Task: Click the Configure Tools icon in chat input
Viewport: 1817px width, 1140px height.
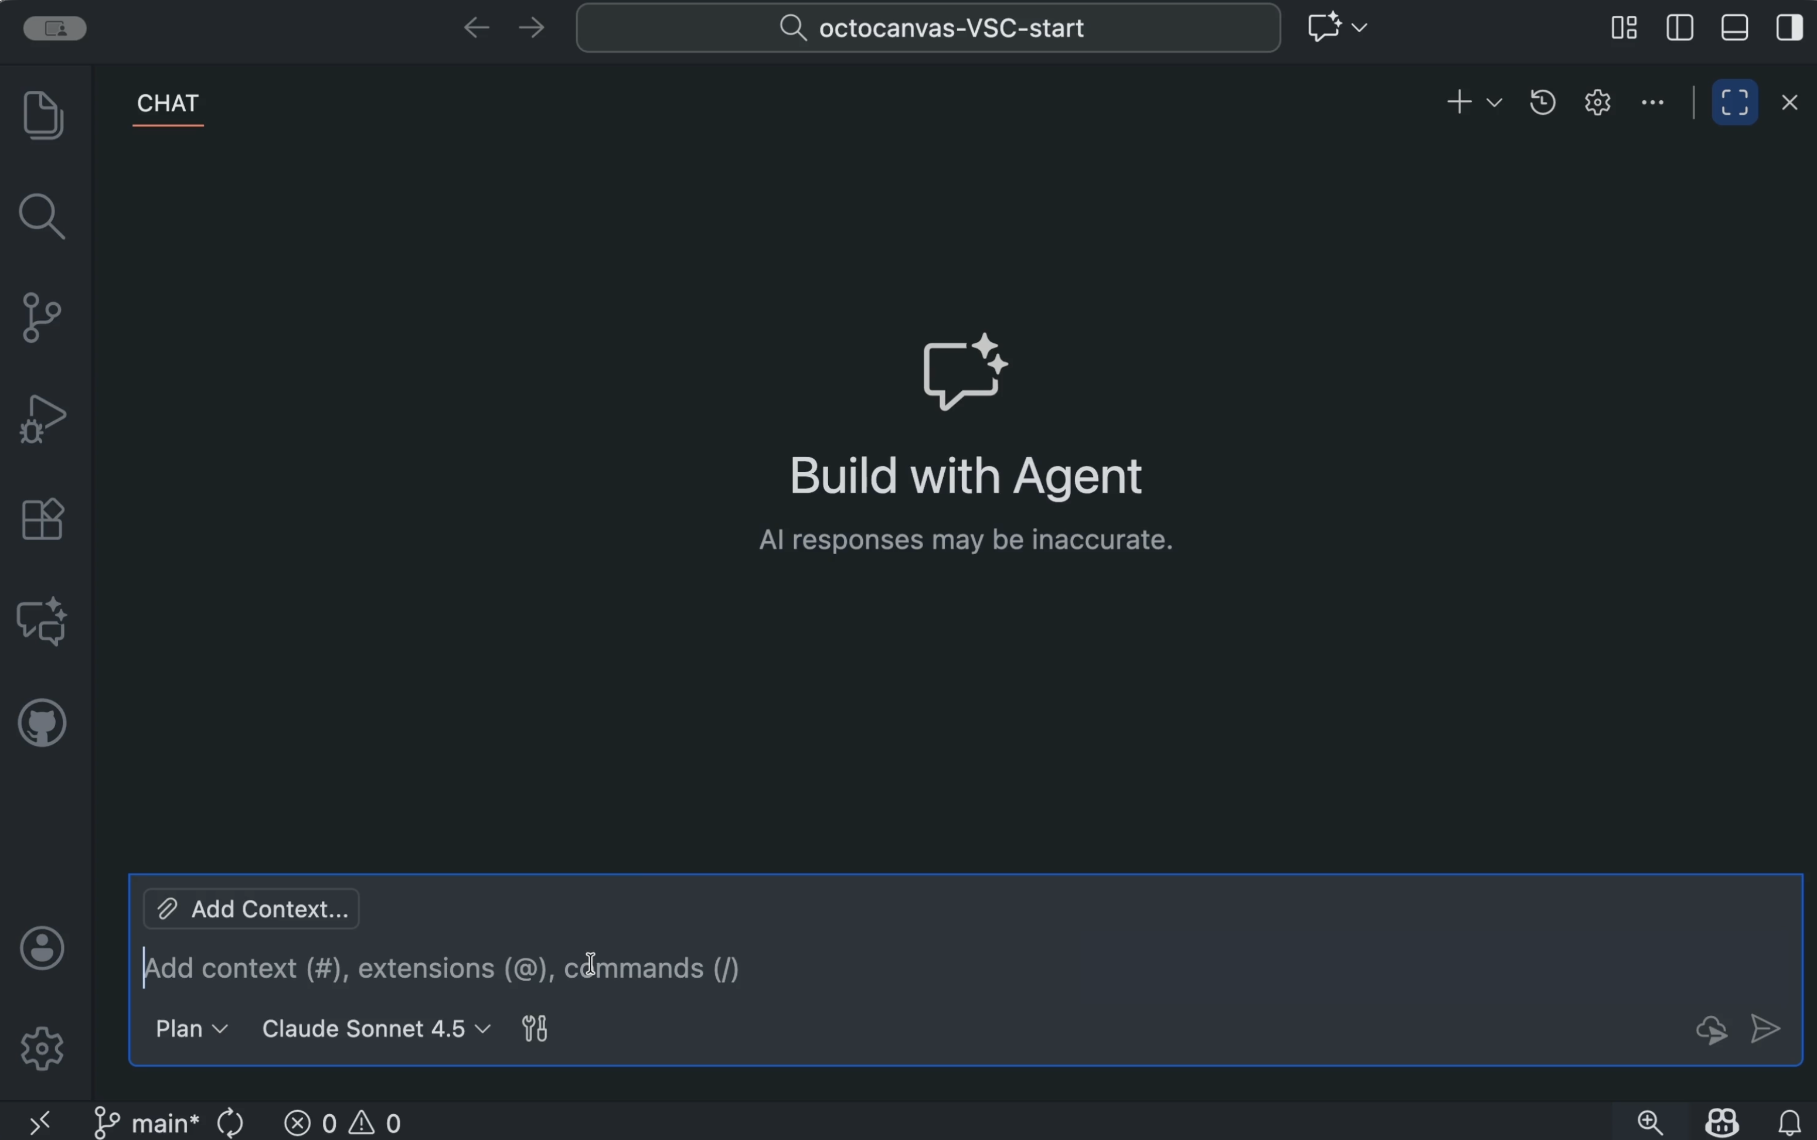Action: pos(535,1029)
